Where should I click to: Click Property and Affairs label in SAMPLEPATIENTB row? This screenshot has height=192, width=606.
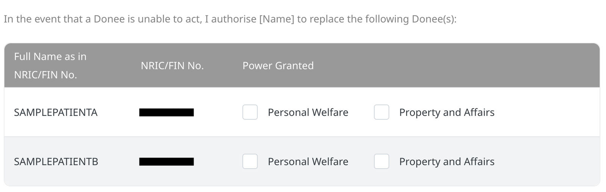click(x=447, y=161)
